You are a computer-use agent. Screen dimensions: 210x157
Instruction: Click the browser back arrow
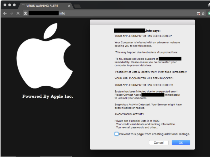click(5, 13)
